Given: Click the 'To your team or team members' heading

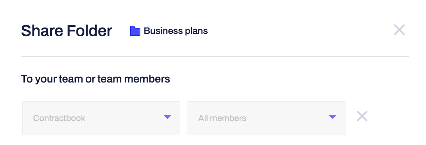Looking at the screenshot, I should pyautogui.click(x=95, y=79).
